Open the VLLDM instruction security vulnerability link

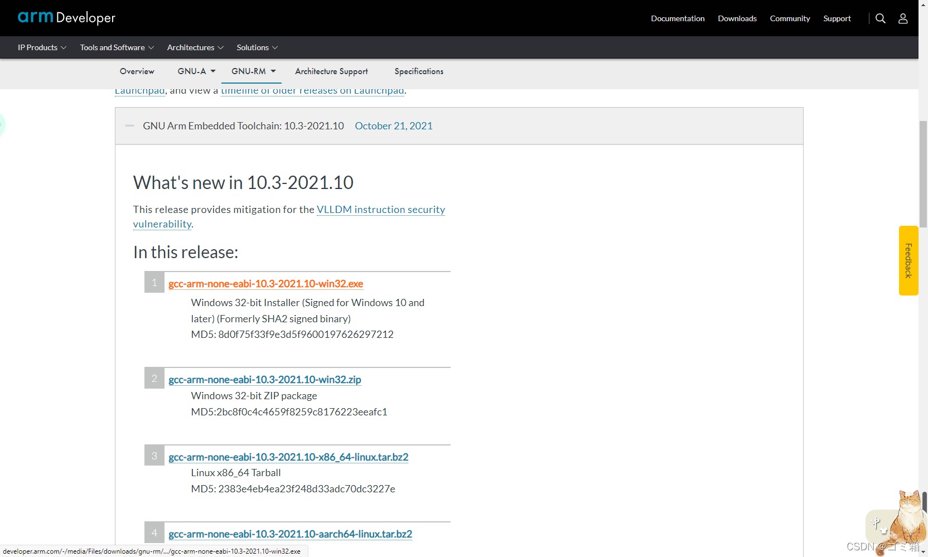[289, 217]
